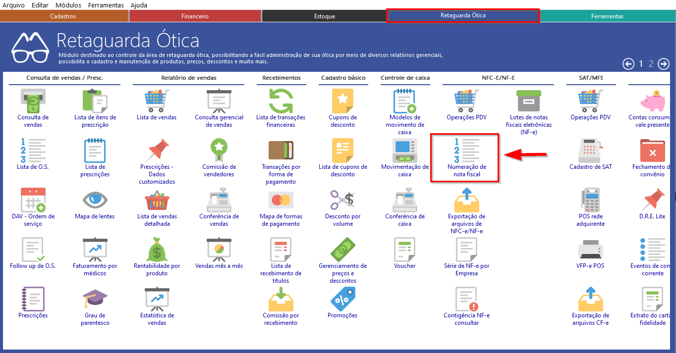Open Desconto por volume scissors icon
This screenshot has width=676, height=353.
pos(342,200)
